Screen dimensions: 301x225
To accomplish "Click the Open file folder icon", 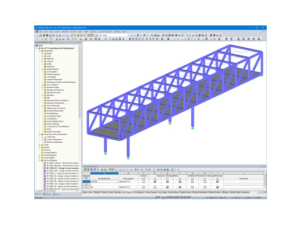I will pyautogui.click(x=40, y=35).
